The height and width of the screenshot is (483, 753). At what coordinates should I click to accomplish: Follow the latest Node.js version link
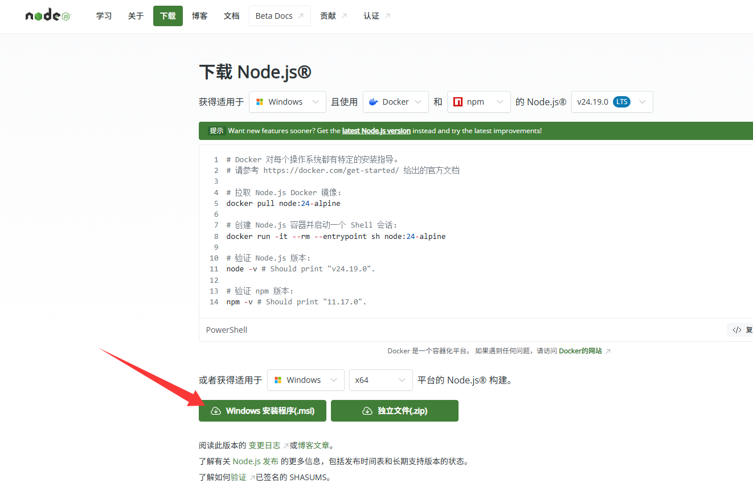click(x=376, y=131)
